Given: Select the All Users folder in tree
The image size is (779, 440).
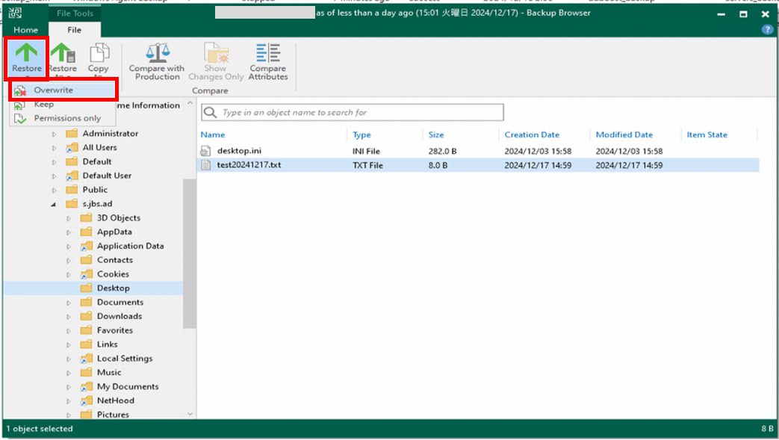Looking at the screenshot, I should tap(99, 148).
